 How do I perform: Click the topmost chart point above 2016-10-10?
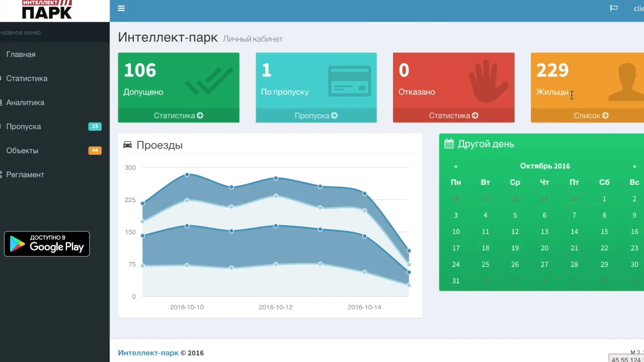[187, 174]
